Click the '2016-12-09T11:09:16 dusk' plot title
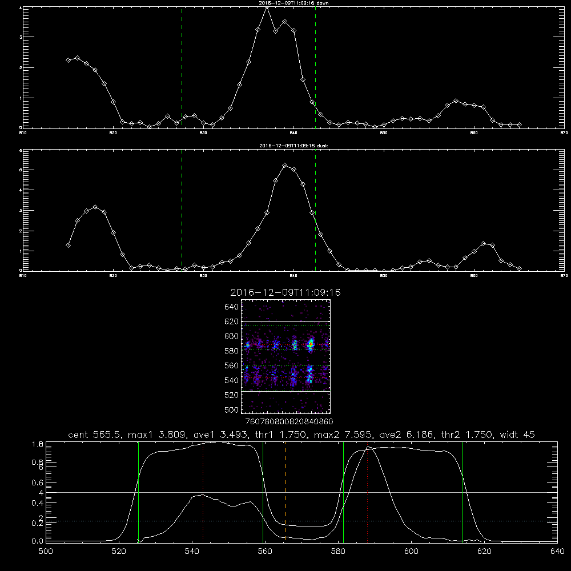Screen dimensions: 571x571 pyautogui.click(x=293, y=146)
